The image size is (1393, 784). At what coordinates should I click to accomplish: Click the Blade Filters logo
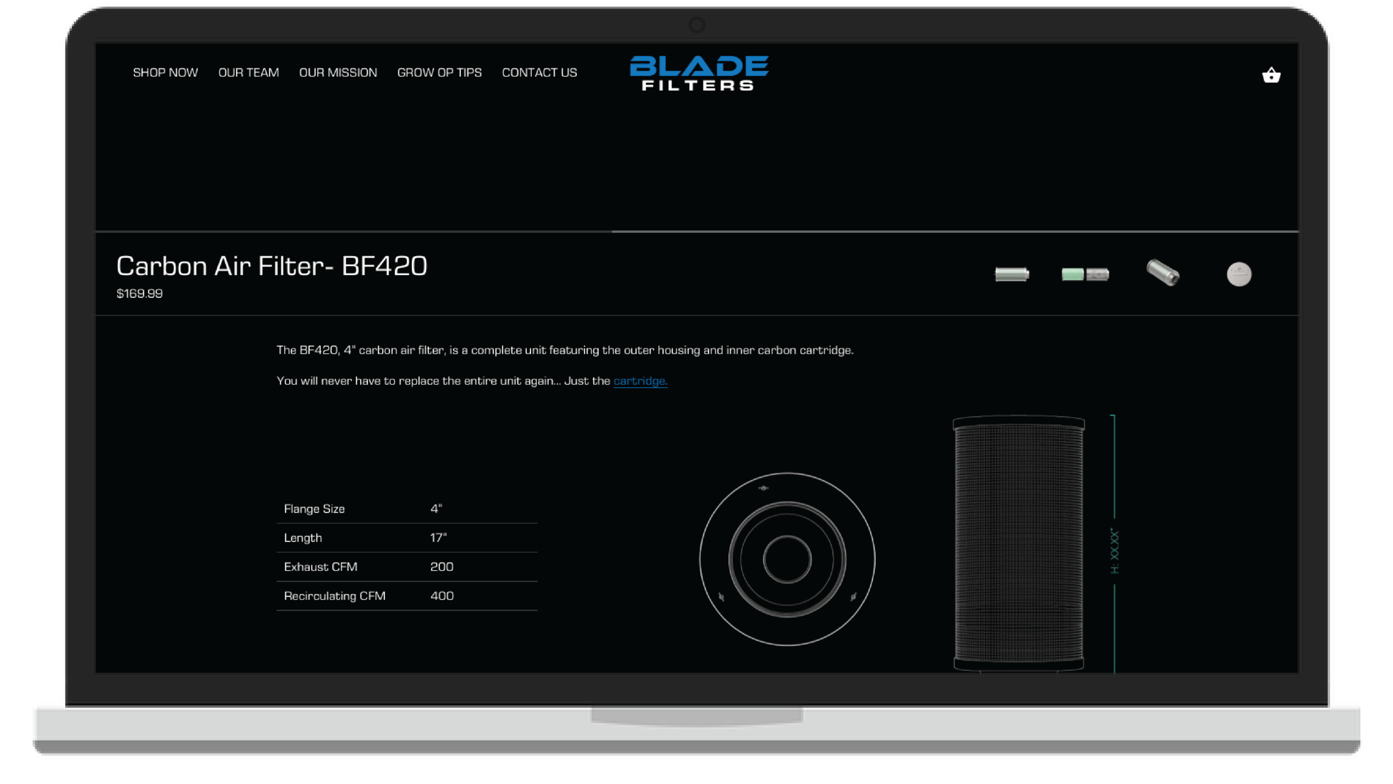click(x=699, y=72)
